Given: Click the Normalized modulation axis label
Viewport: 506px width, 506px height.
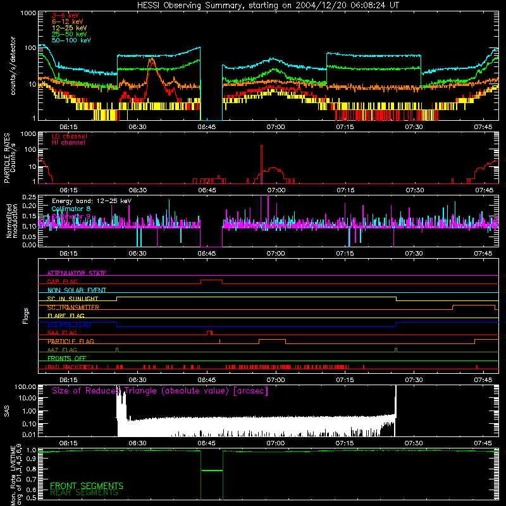Looking at the screenshot, I should tap(12, 221).
